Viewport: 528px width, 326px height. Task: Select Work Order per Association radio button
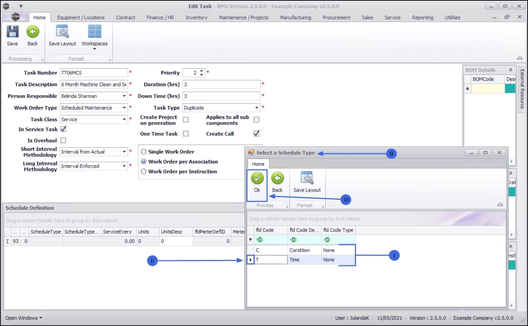144,162
